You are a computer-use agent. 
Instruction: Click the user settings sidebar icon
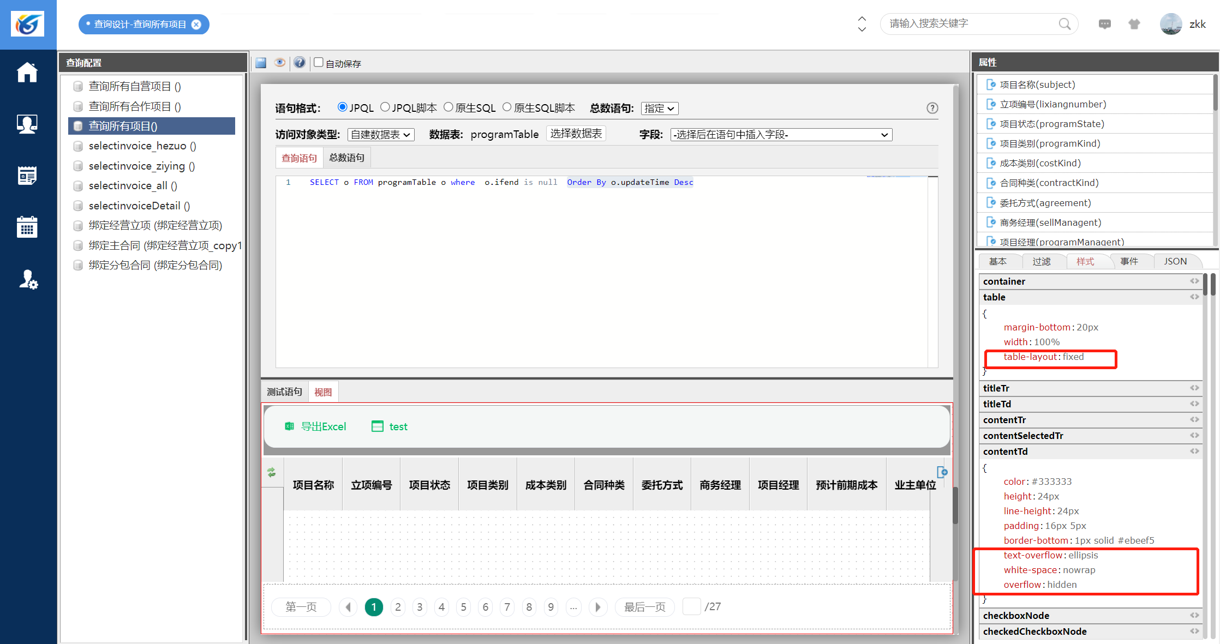[27, 279]
